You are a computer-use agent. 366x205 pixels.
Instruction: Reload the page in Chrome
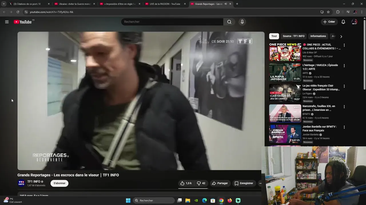pos(18,12)
